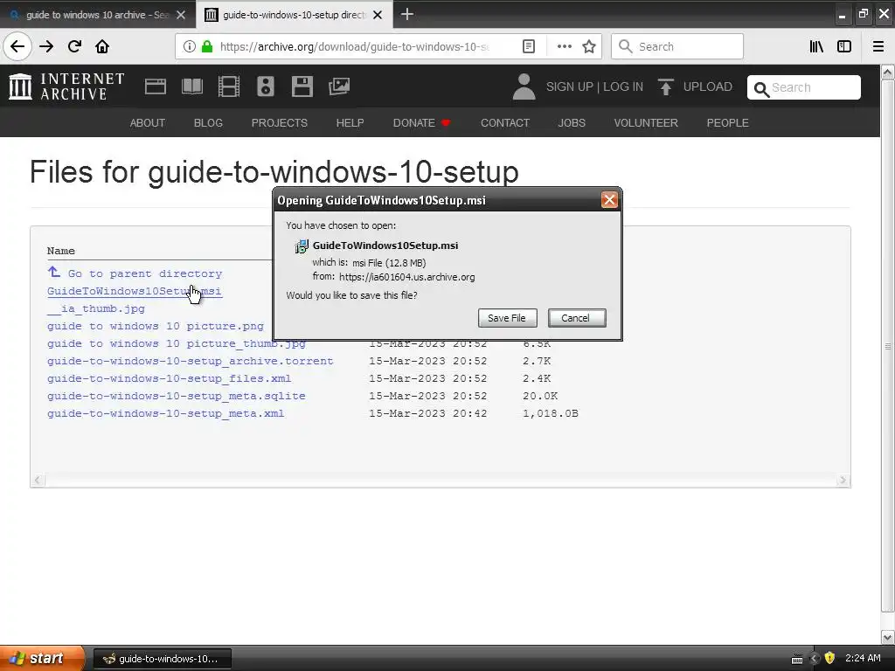Click the upload arrow icon
The image size is (895, 671).
point(665,86)
